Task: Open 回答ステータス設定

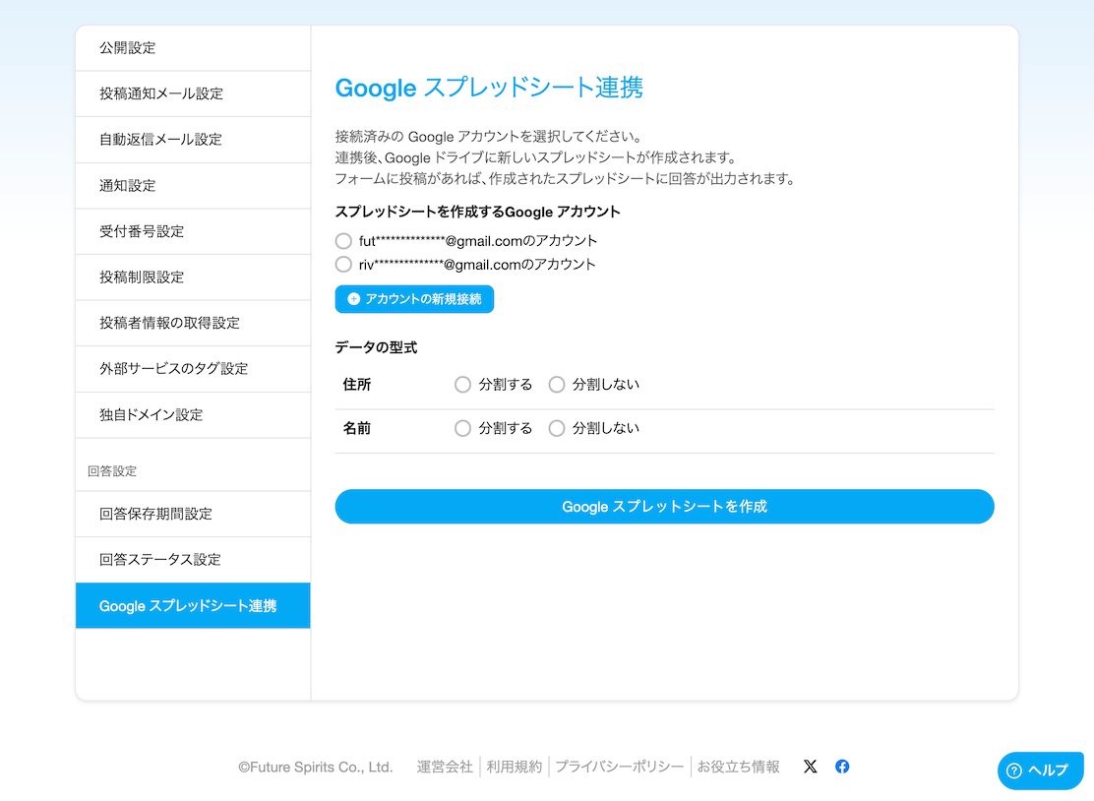Action: (x=193, y=560)
